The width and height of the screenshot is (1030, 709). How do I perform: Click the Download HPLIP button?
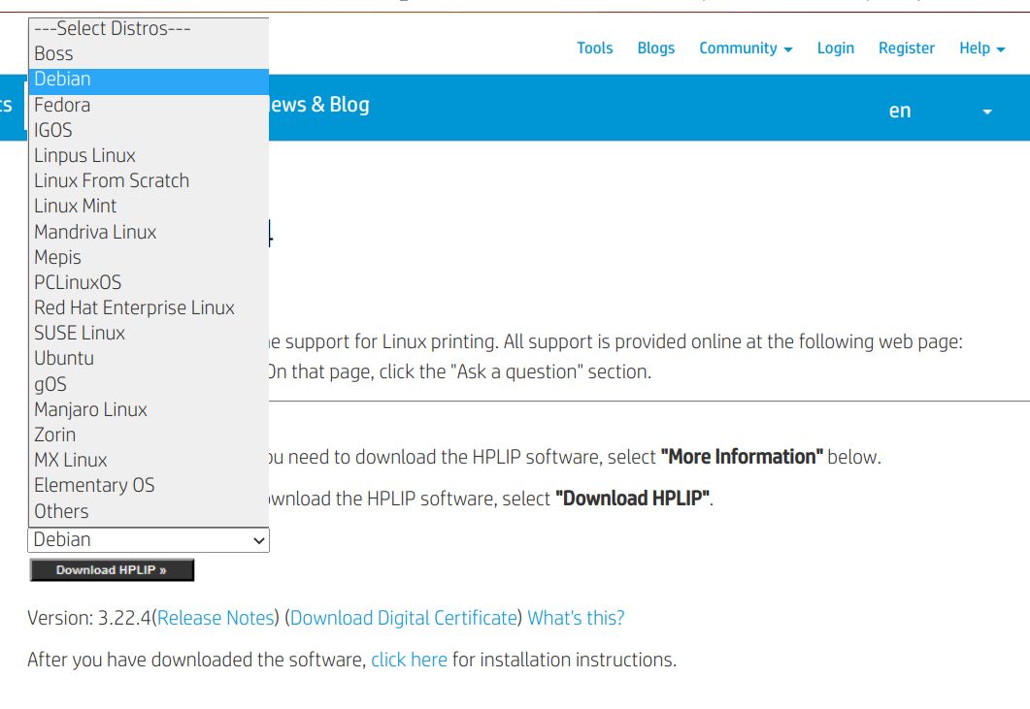112,570
